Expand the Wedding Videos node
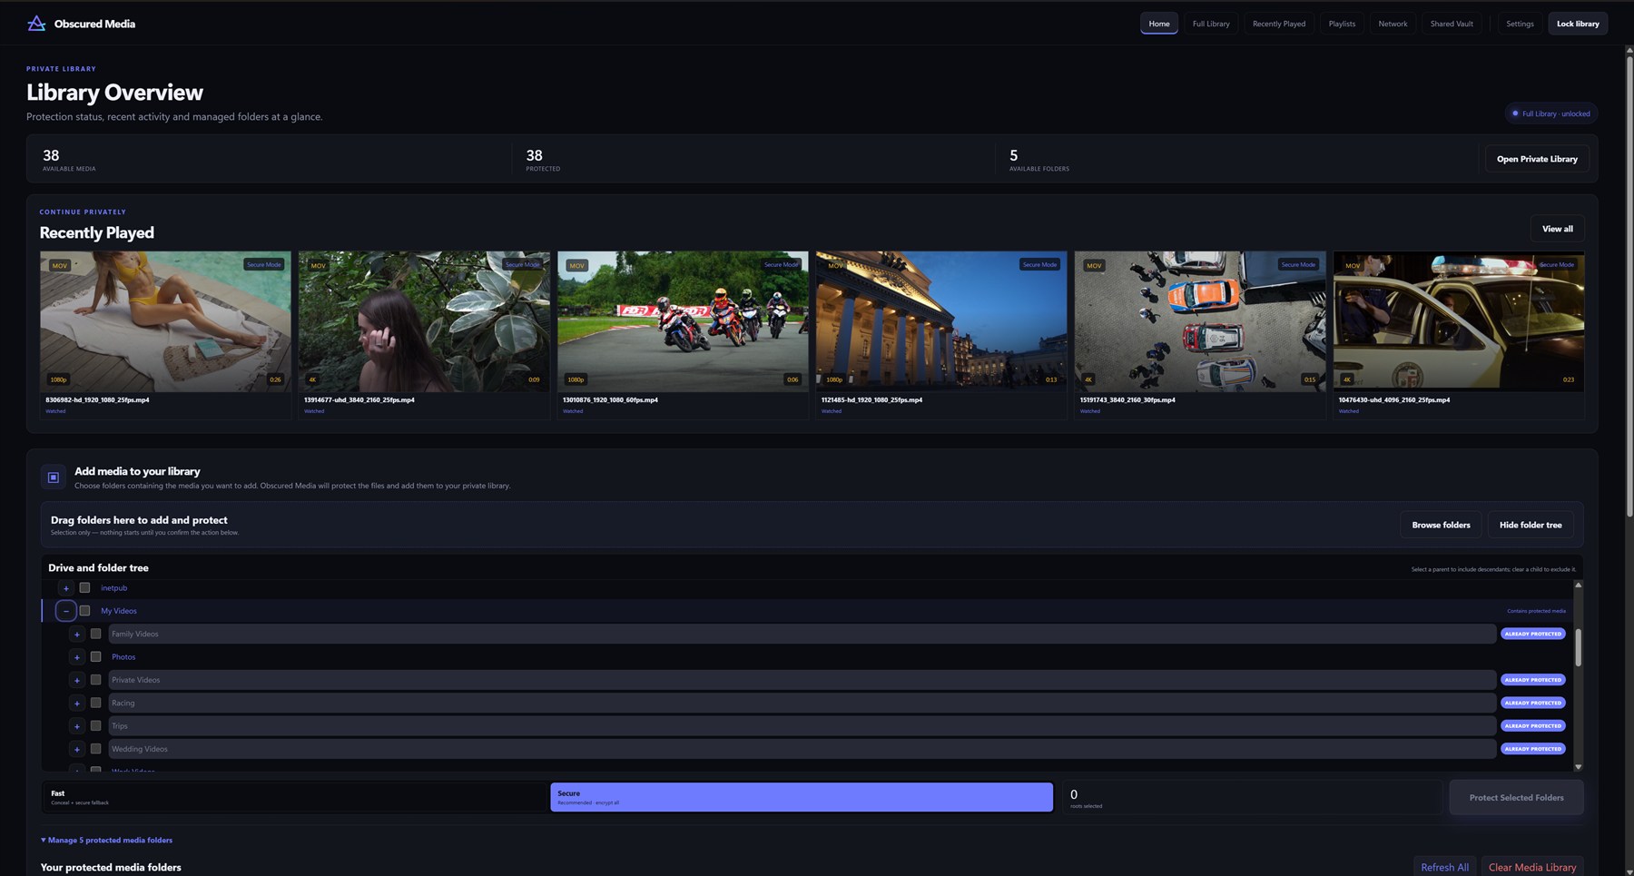 [77, 749]
